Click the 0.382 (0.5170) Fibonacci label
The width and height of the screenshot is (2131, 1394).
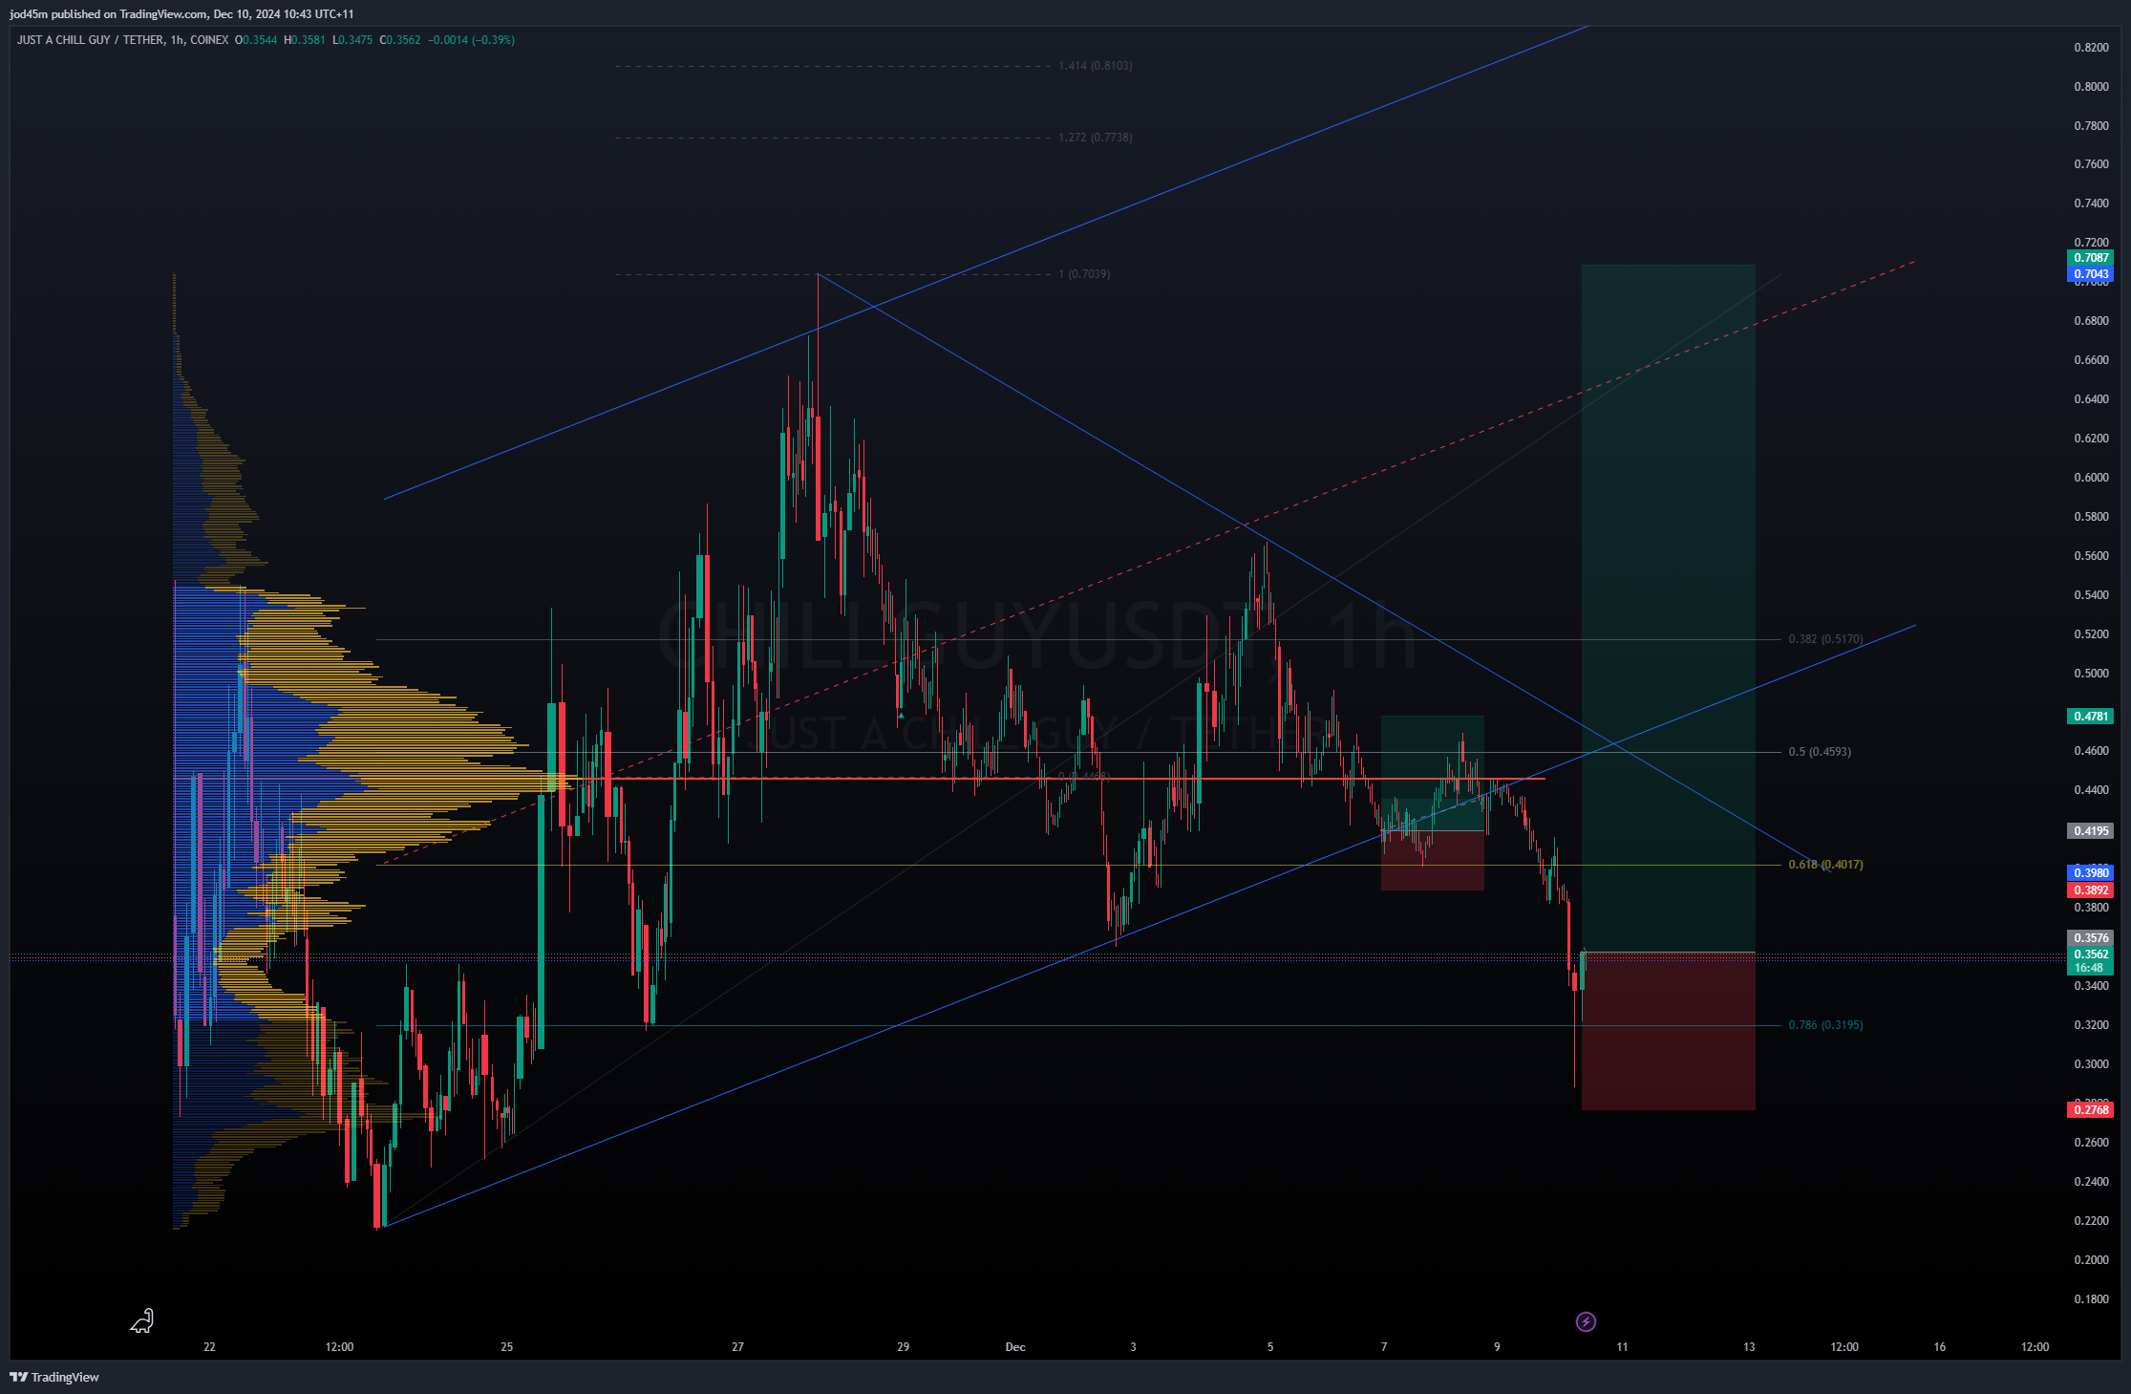pyautogui.click(x=1825, y=639)
